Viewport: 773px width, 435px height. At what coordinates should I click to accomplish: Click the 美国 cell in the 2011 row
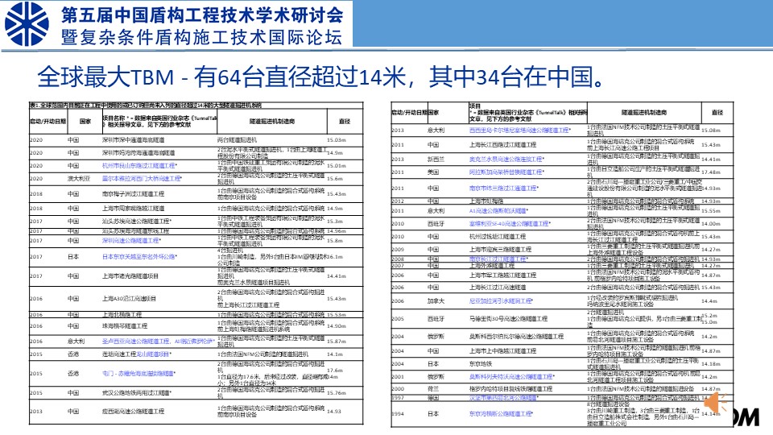(x=433, y=172)
